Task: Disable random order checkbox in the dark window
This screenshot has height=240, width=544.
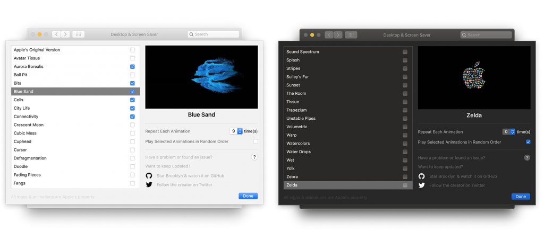Action: point(529,142)
